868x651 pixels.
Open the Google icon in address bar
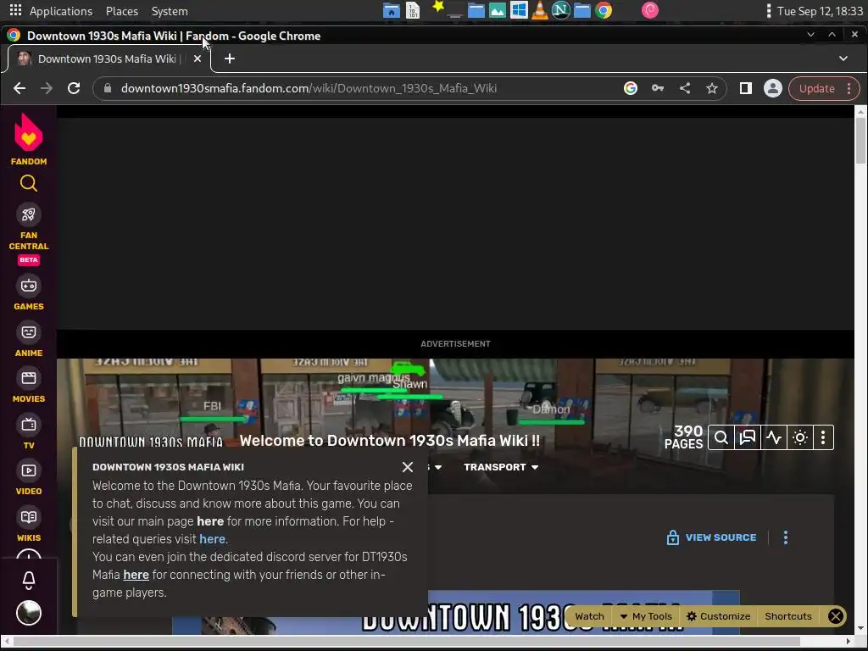click(631, 88)
